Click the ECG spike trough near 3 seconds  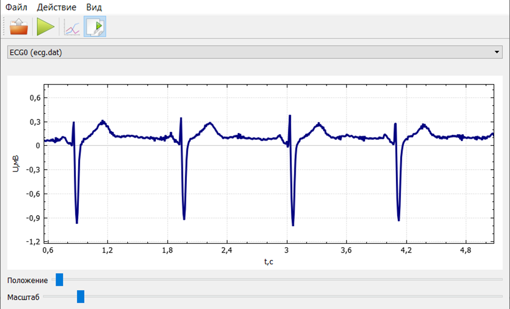pyautogui.click(x=293, y=224)
